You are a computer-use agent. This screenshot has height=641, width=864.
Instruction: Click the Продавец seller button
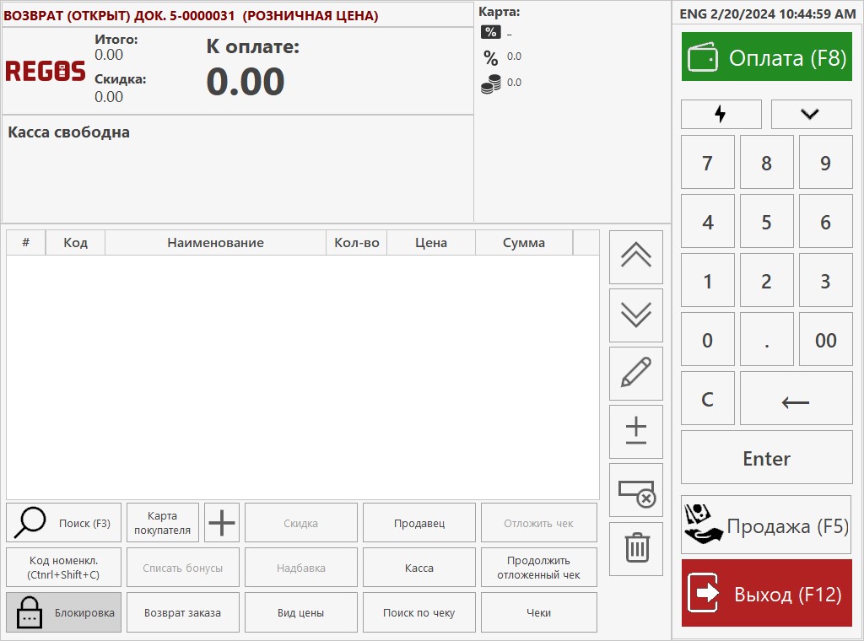pyautogui.click(x=418, y=523)
